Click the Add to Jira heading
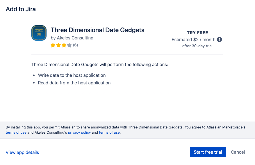 [x=21, y=9]
